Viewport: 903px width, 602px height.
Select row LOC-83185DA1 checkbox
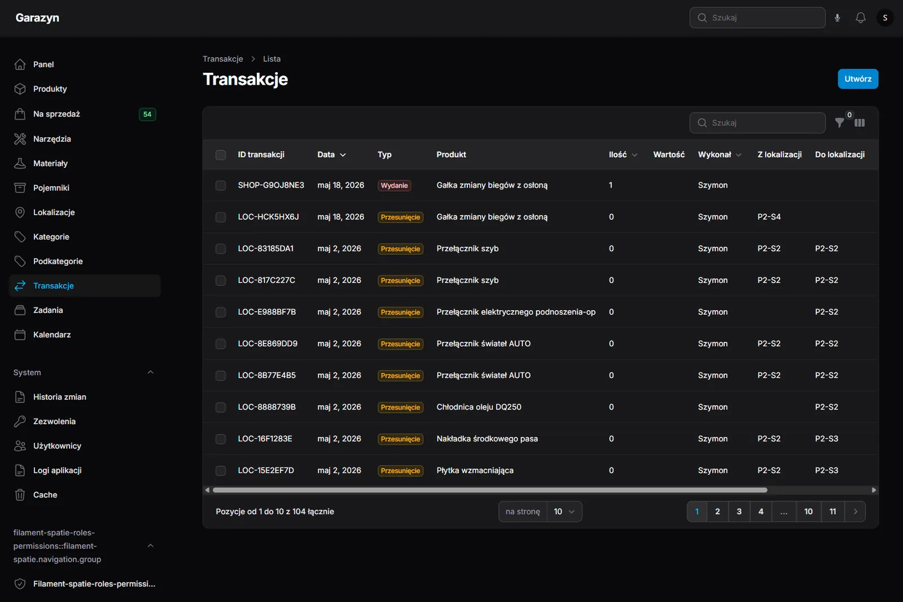[x=221, y=248]
